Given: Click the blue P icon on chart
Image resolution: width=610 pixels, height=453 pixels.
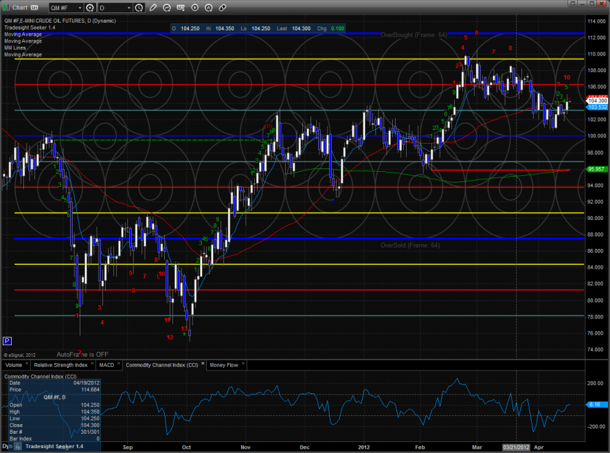Looking at the screenshot, I should [x=8, y=340].
